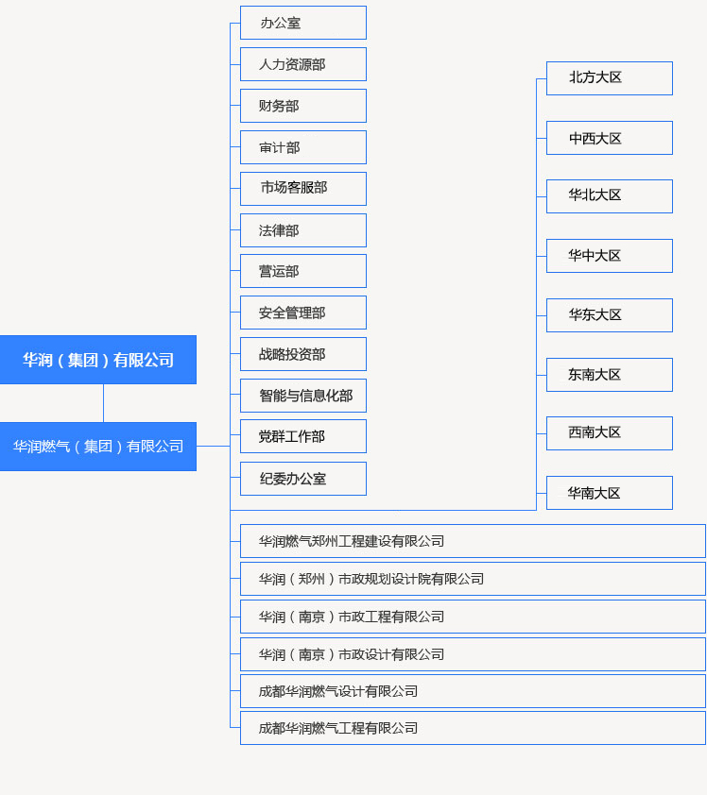This screenshot has width=707, height=795.
Task: Select 成都华润燃气工程有限公司 row
Action: point(473,729)
